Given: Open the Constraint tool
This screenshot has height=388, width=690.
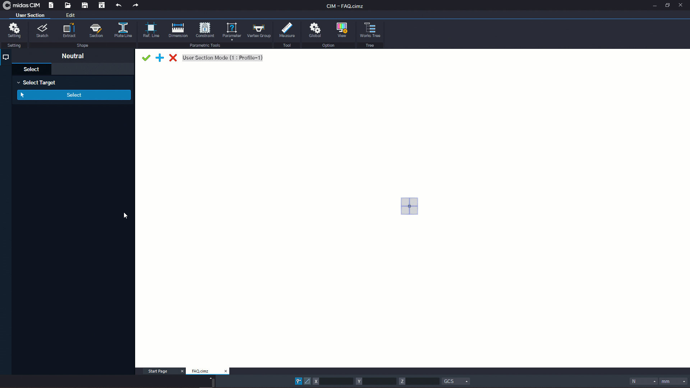Looking at the screenshot, I should [x=205, y=30].
